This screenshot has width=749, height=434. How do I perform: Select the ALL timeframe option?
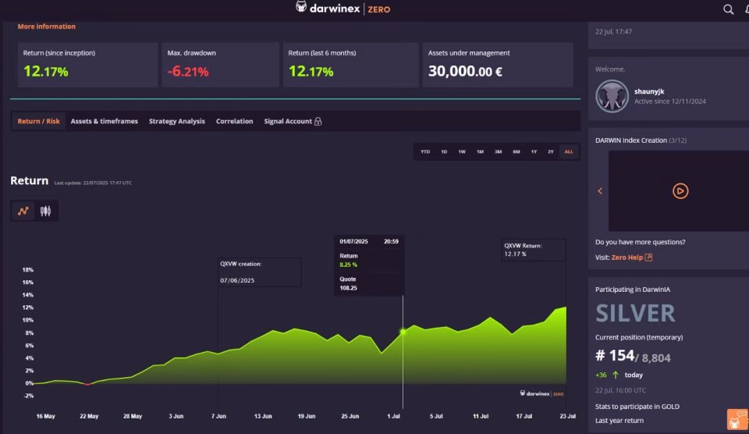click(x=569, y=151)
